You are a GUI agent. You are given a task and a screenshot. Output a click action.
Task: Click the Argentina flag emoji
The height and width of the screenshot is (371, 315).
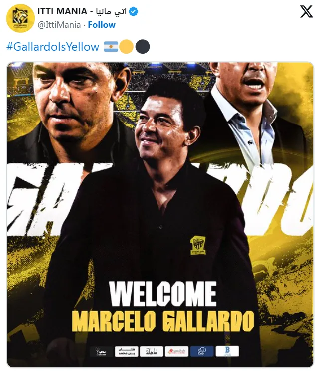(x=111, y=47)
